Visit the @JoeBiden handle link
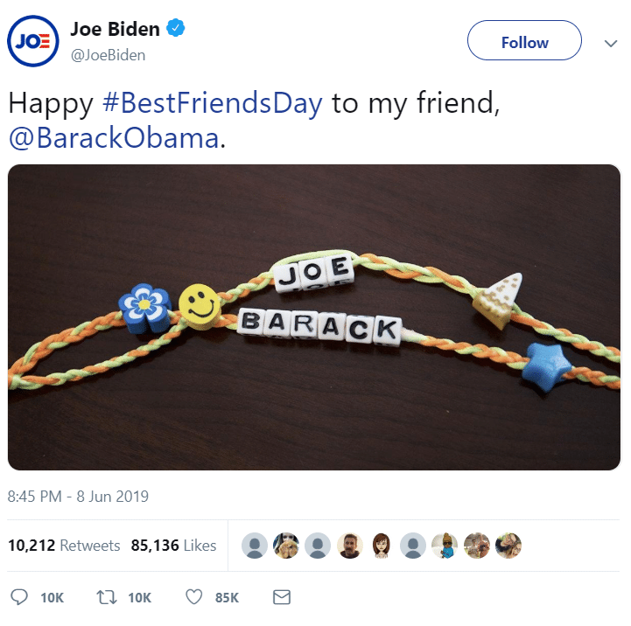This screenshot has height=626, width=631. coord(108,55)
